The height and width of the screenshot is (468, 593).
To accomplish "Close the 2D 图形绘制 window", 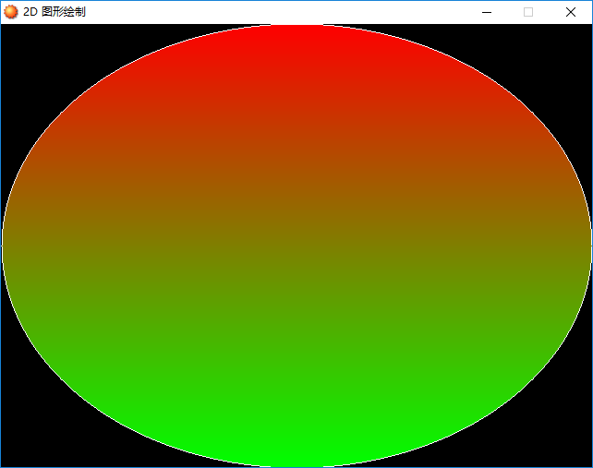I will (571, 13).
